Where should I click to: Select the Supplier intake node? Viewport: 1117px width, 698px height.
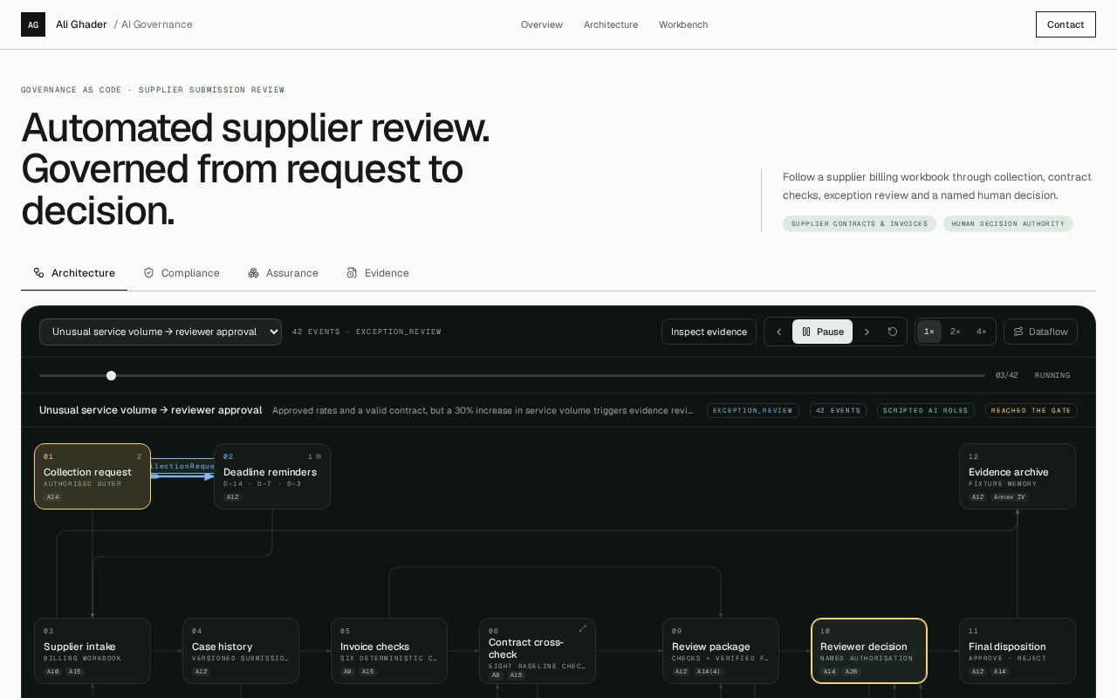tap(93, 651)
